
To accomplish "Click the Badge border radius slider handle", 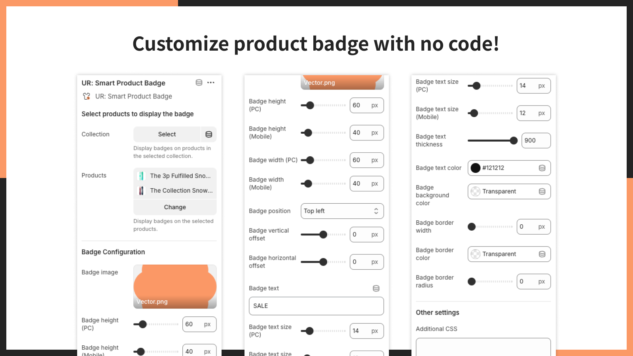I will (472, 282).
